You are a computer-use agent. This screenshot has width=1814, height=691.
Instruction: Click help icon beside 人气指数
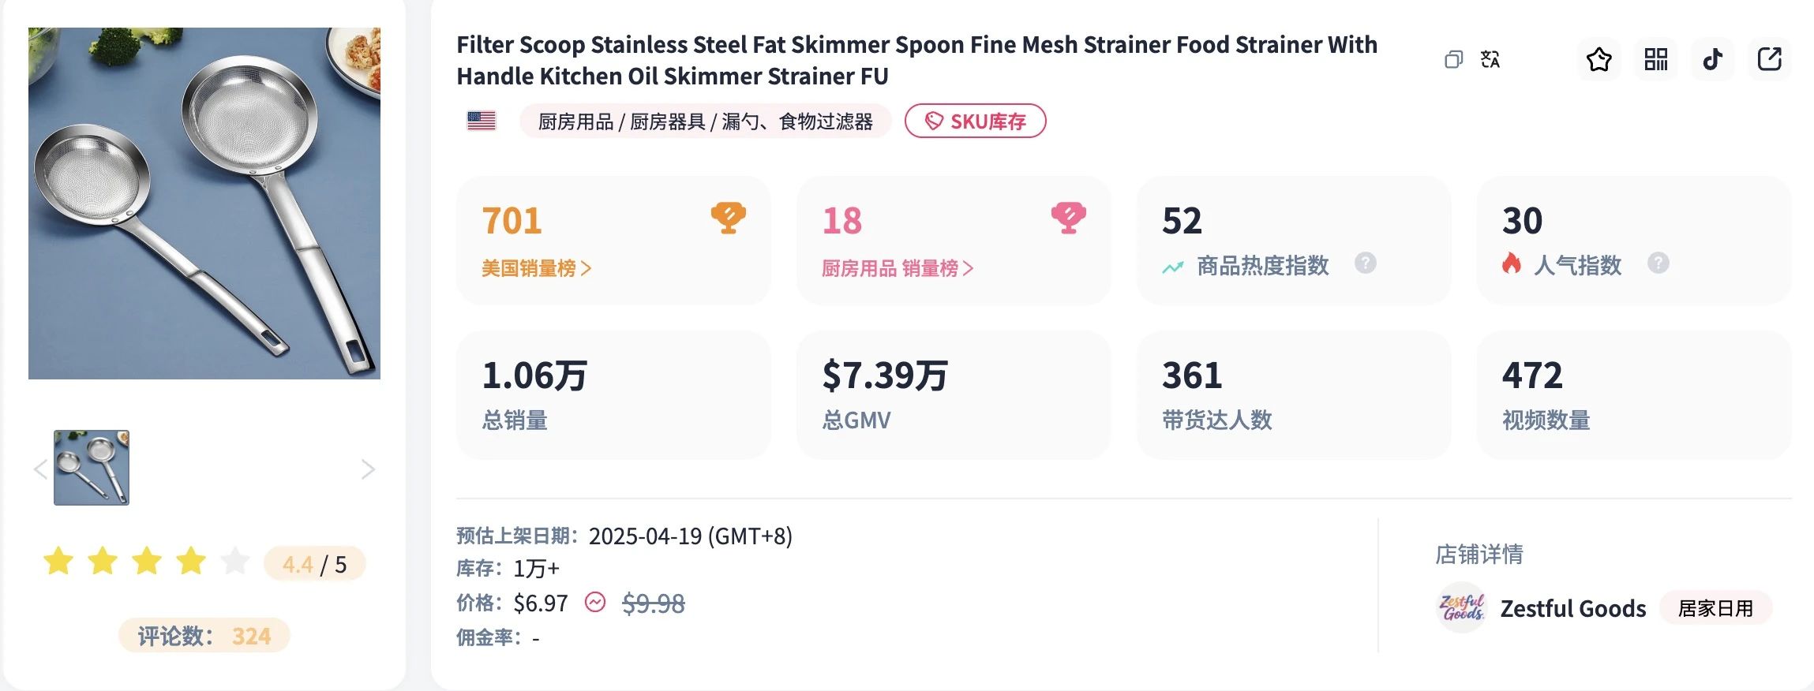(1658, 263)
